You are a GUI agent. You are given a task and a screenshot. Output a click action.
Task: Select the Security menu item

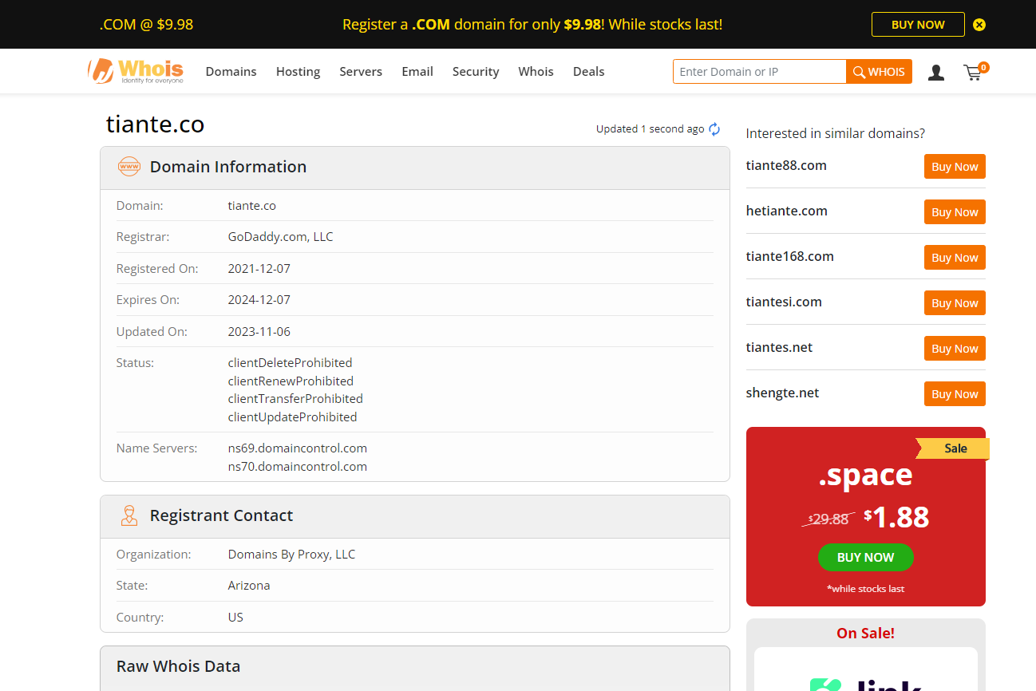click(x=476, y=72)
